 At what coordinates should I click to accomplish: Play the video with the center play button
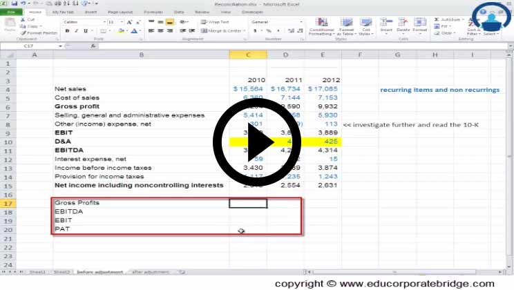[x=257, y=142]
